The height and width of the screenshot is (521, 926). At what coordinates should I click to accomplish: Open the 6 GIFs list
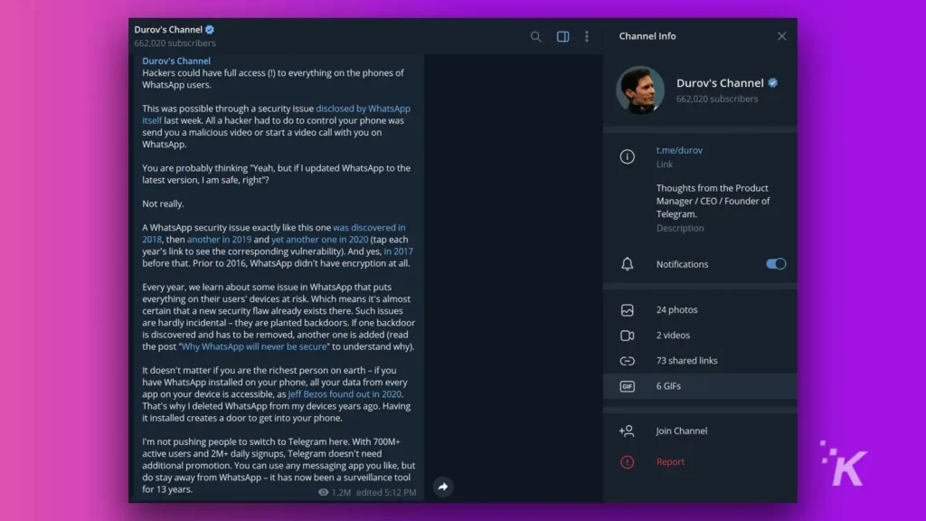pyautogui.click(x=700, y=386)
